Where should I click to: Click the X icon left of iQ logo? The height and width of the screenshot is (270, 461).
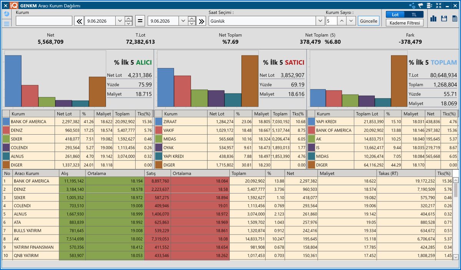pyautogui.click(x=5, y=5)
